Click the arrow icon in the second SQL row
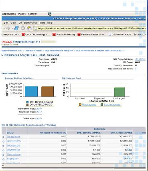This screenshot has width=148, height=171. 3,141
